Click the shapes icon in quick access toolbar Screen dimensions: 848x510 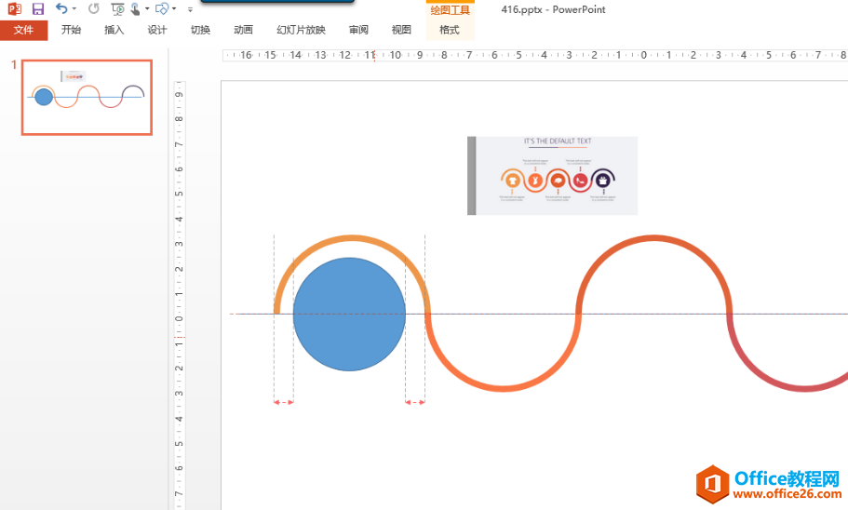pos(162,9)
